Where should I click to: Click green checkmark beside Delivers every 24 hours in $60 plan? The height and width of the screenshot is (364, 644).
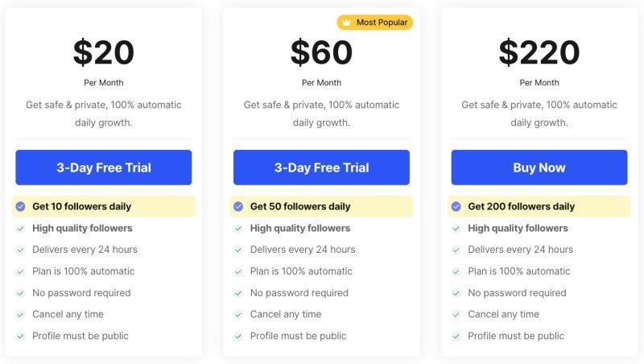coord(238,250)
